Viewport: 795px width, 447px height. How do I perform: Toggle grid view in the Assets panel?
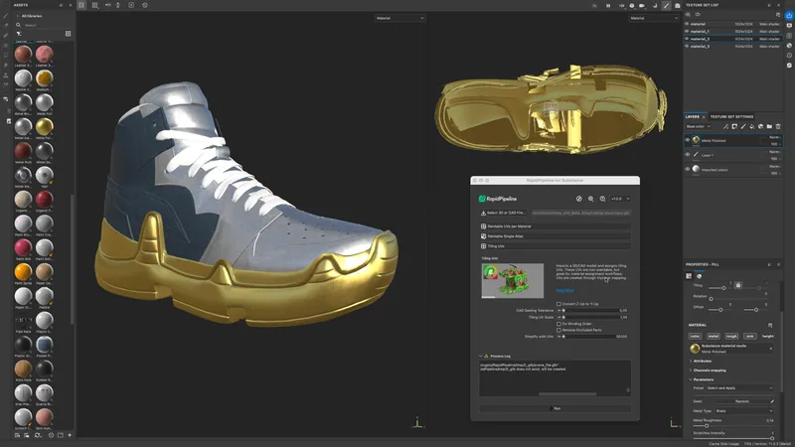point(68,33)
